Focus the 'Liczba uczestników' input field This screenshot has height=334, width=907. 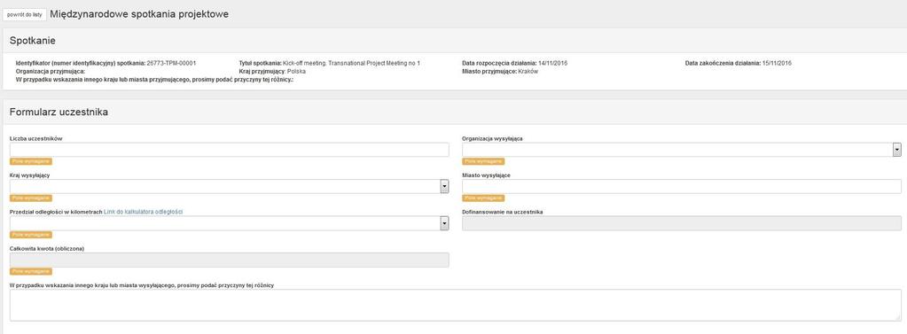229,150
